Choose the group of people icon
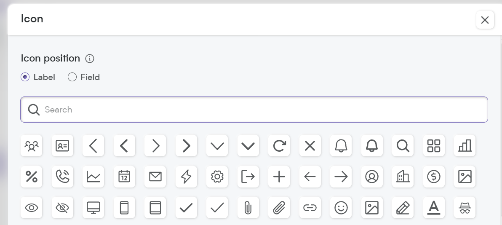The height and width of the screenshot is (225, 502). pyautogui.click(x=31, y=146)
